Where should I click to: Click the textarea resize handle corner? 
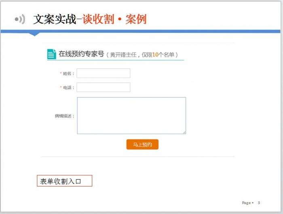[184, 132]
